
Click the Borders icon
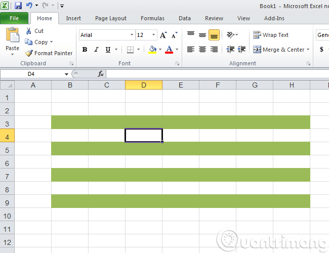click(130, 50)
